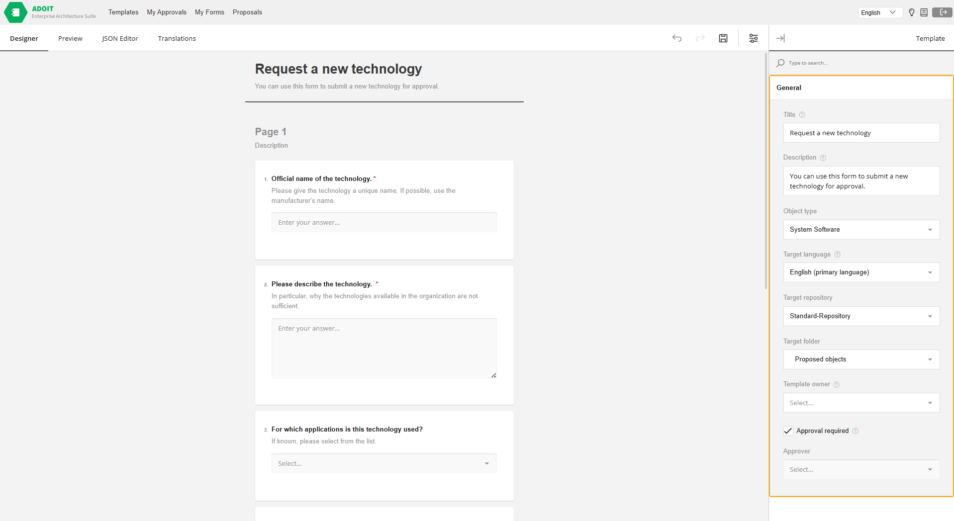This screenshot has height=521, width=954.
Task: Click the save (floppy disk) icon
Action: pos(723,38)
